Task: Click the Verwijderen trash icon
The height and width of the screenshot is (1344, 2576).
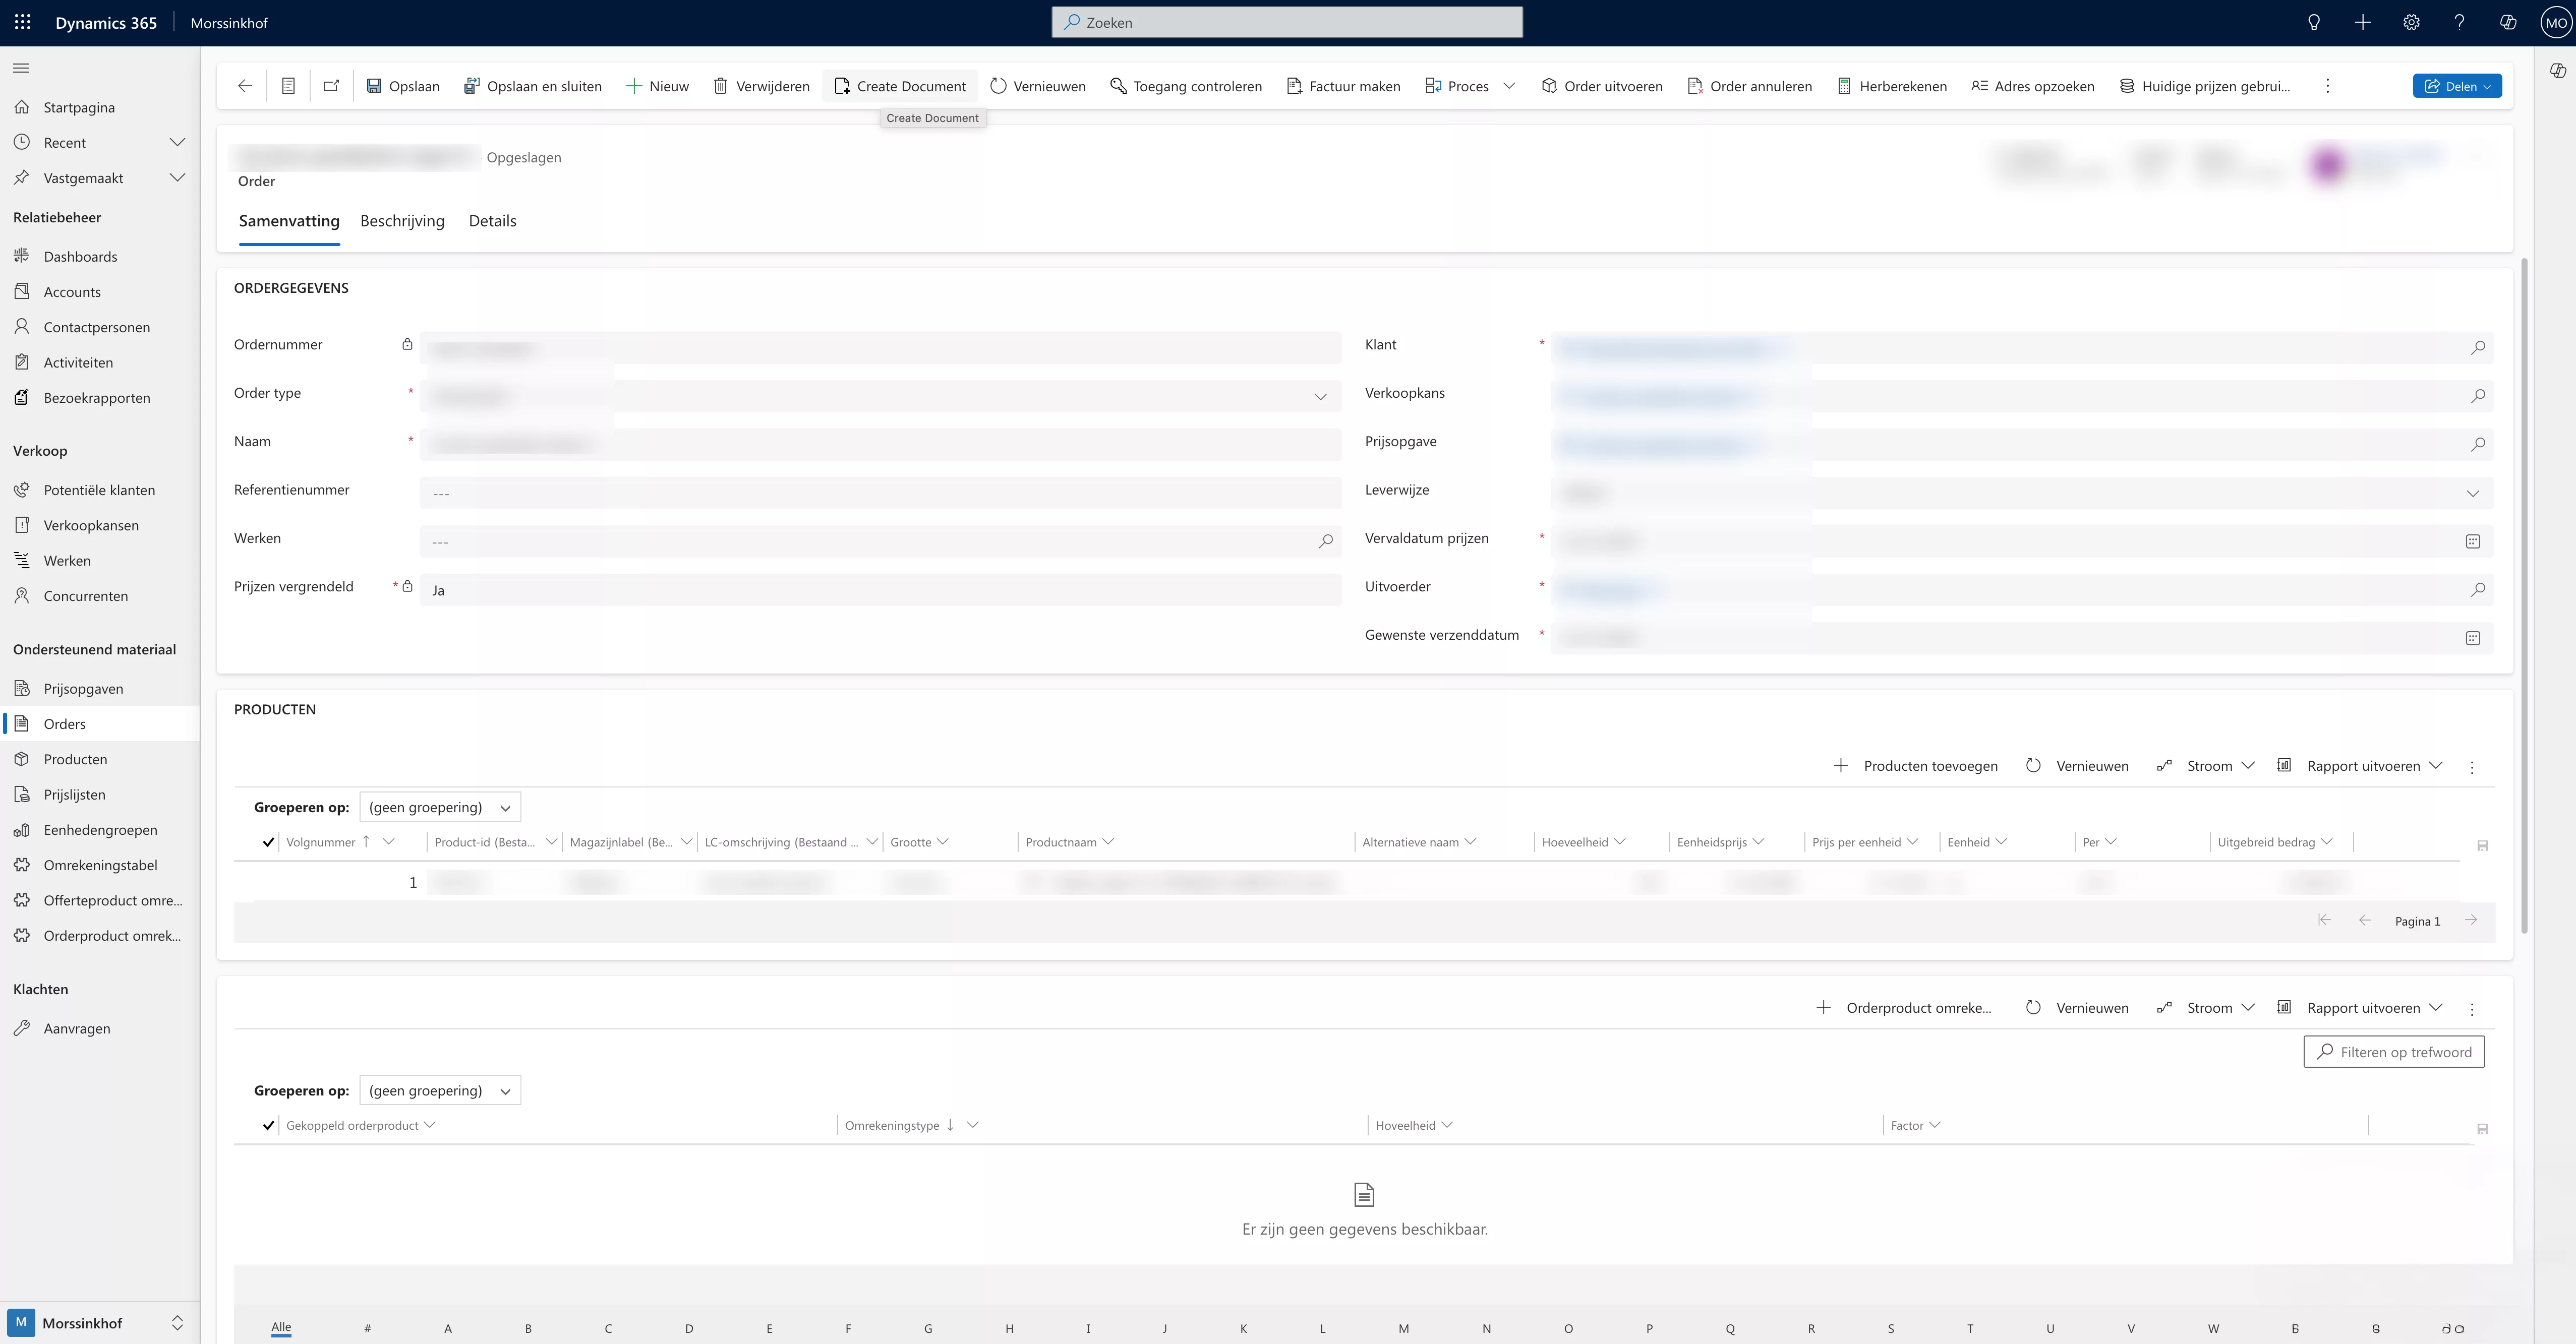Action: [722, 85]
